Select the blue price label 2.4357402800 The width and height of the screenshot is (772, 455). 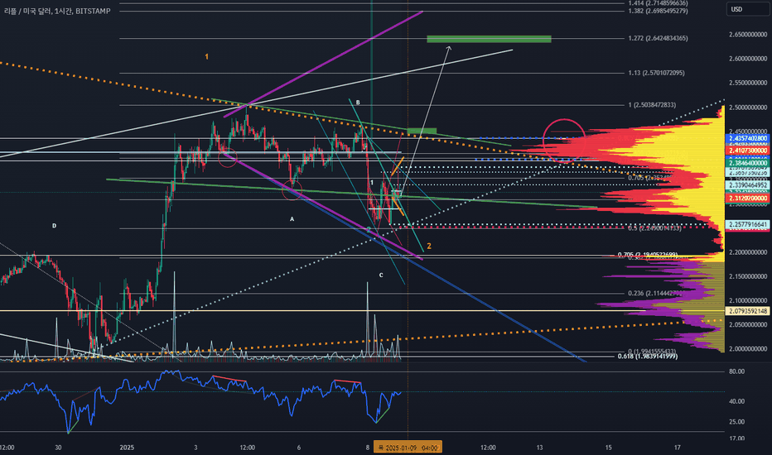coord(748,139)
